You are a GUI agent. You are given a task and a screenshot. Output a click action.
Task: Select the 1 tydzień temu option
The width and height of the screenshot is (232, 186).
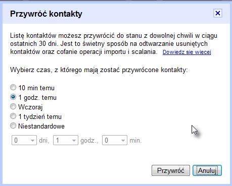[13, 116]
